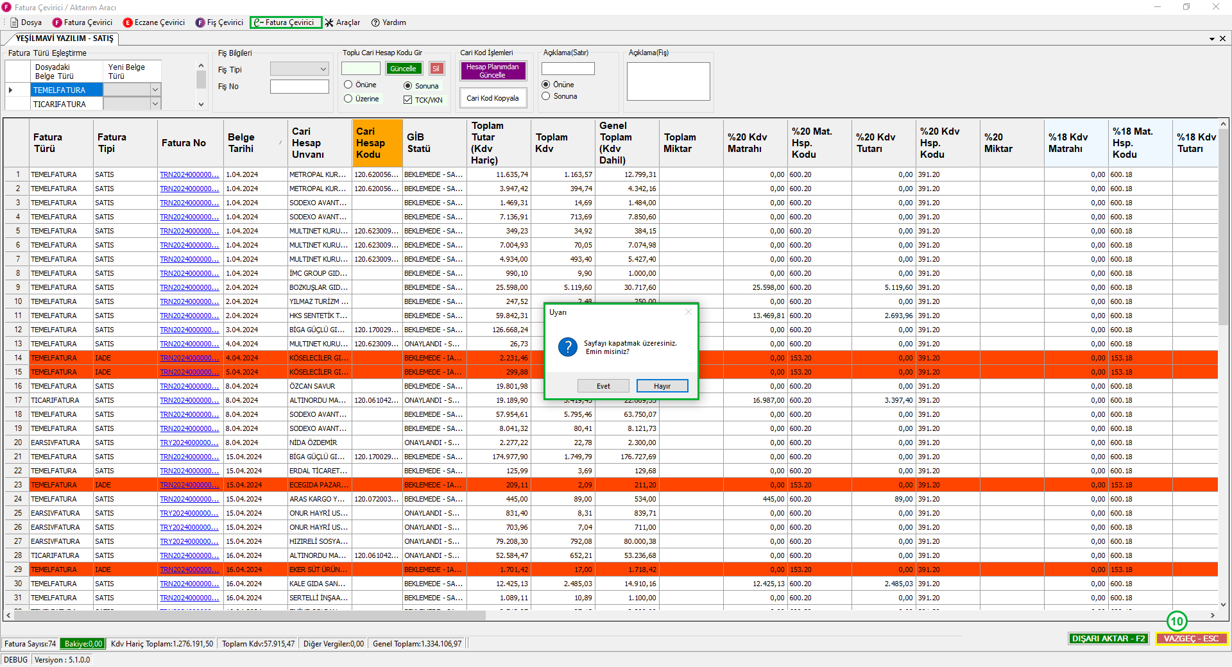Screen dimensions: 1232x667
Task: Click Hayır in the warning dialog
Action: click(x=662, y=386)
